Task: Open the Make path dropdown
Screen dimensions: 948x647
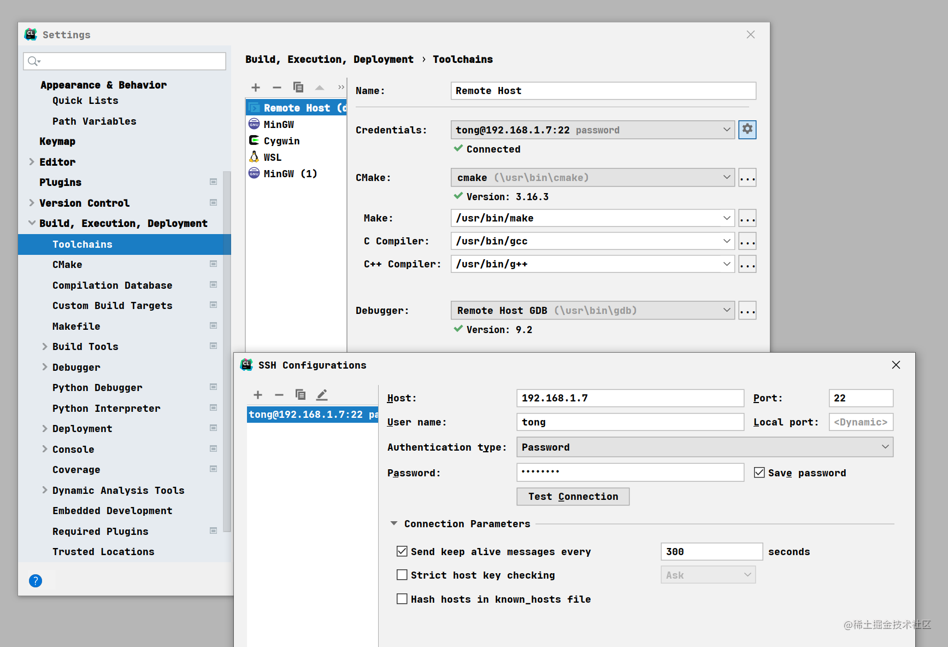Action: [x=727, y=218]
